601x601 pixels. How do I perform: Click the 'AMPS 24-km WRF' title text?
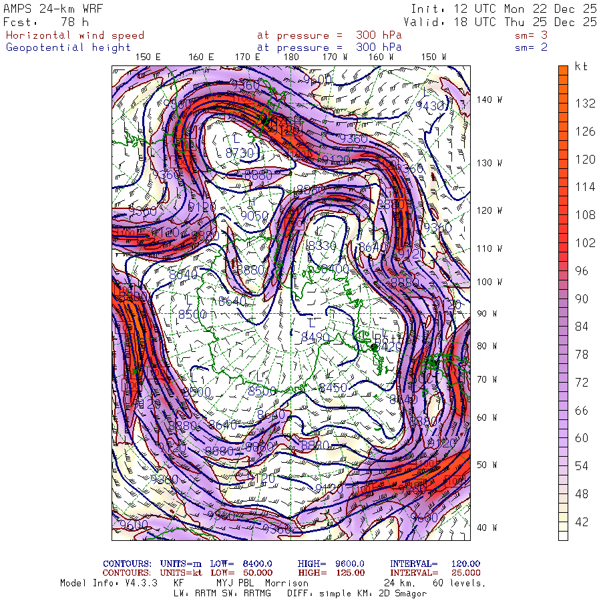(x=53, y=9)
